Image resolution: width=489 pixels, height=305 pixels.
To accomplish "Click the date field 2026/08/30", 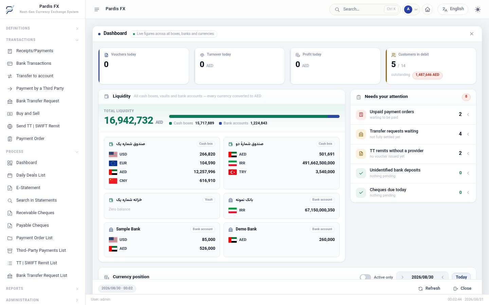I will click(422, 277).
